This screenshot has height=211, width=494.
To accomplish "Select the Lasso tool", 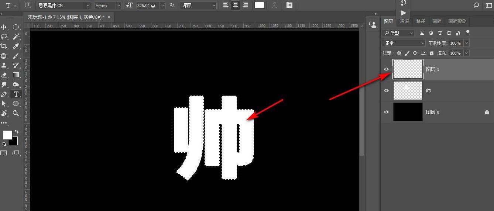I will tap(4, 37).
